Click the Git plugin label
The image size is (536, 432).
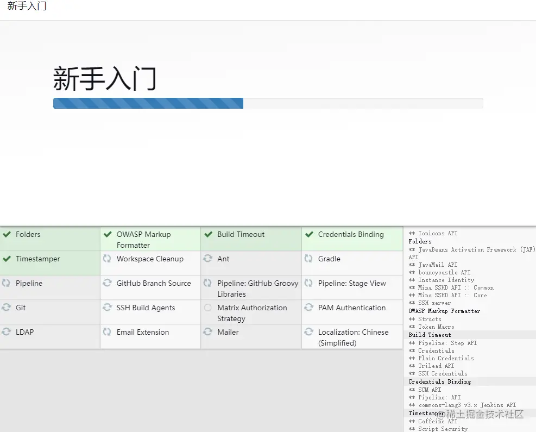pos(21,308)
